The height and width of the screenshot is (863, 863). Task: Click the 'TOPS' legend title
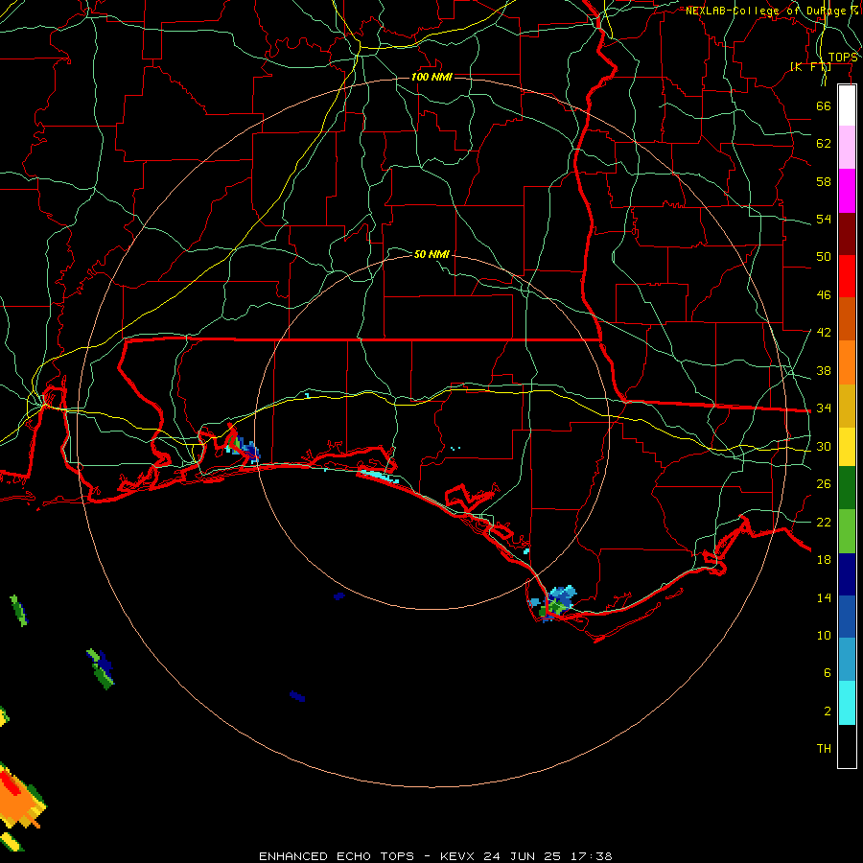point(843,58)
